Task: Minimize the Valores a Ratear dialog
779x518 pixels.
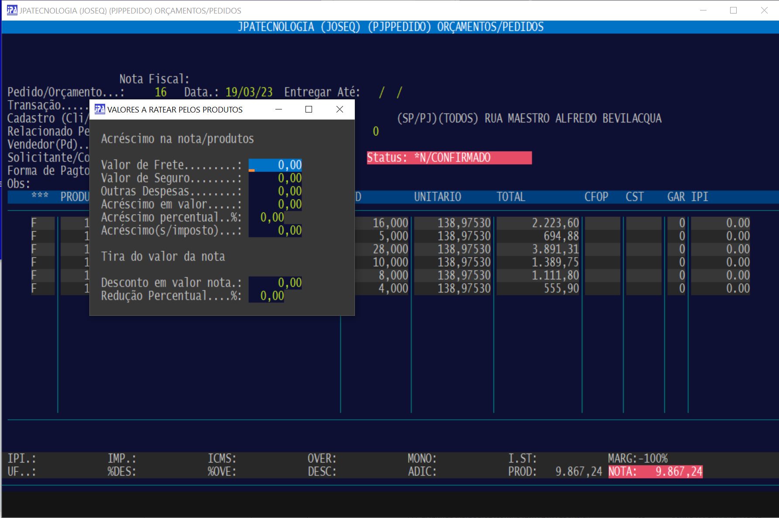Action: [278, 109]
